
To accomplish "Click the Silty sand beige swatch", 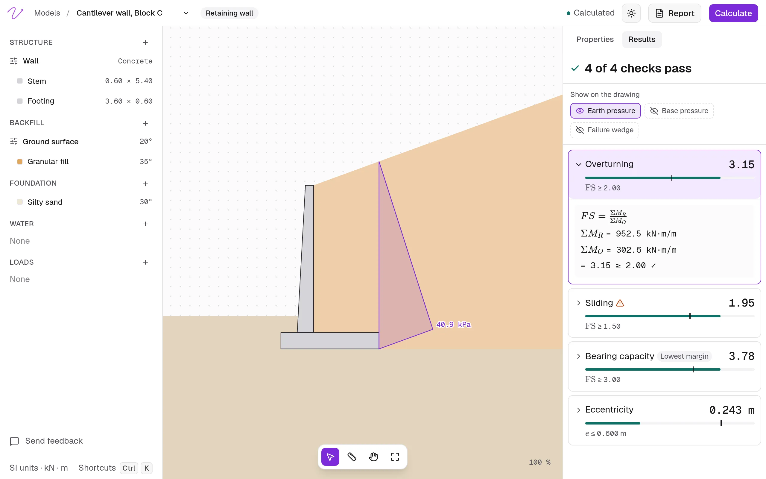I will pos(20,202).
